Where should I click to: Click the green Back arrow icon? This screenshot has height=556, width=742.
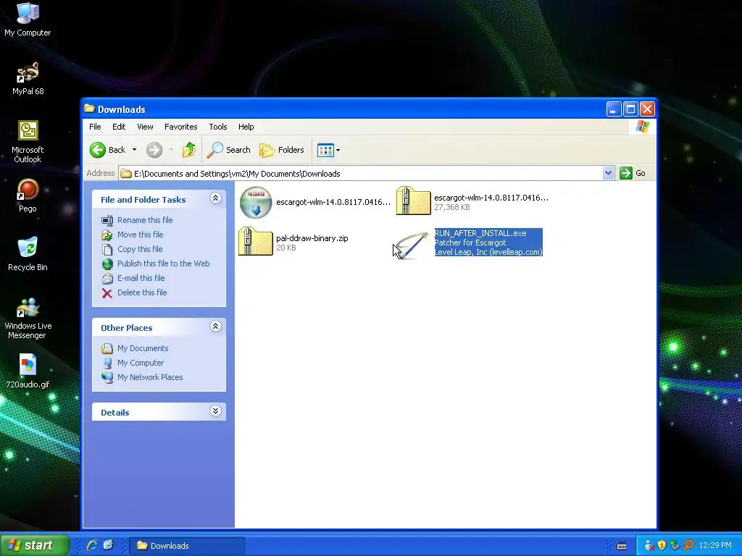[98, 150]
